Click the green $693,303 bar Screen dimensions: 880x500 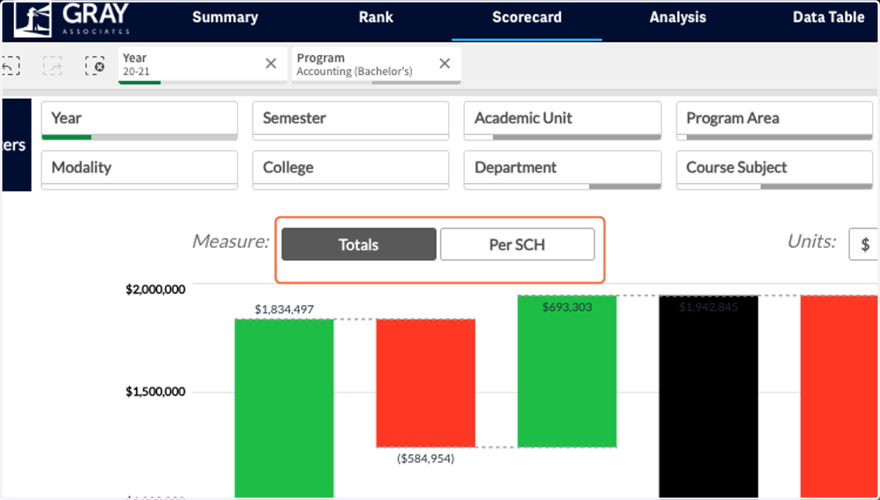point(567,371)
